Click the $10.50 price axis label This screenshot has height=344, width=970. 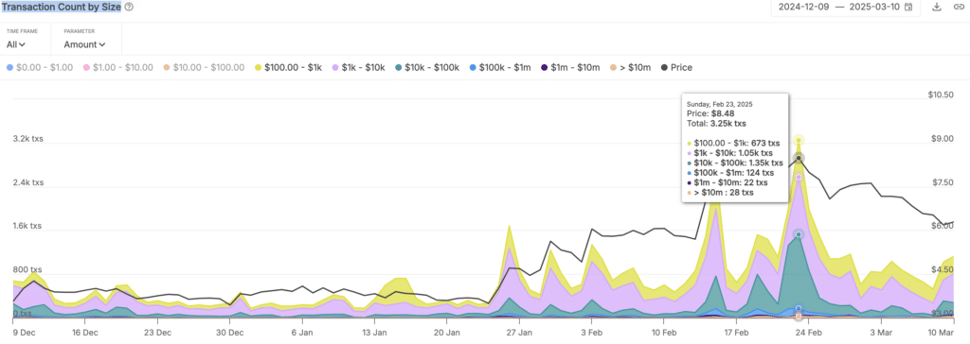click(x=941, y=95)
